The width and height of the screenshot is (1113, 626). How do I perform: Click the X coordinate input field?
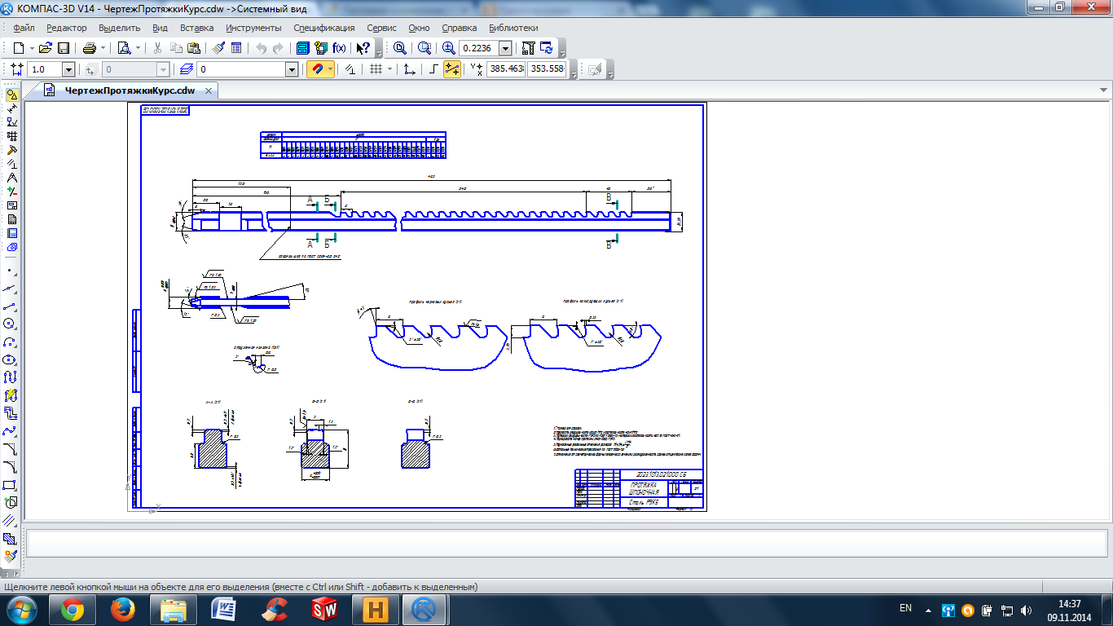[x=506, y=70]
